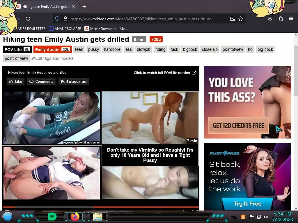Click the external link icon beside POVLife movies

(x=194, y=73)
